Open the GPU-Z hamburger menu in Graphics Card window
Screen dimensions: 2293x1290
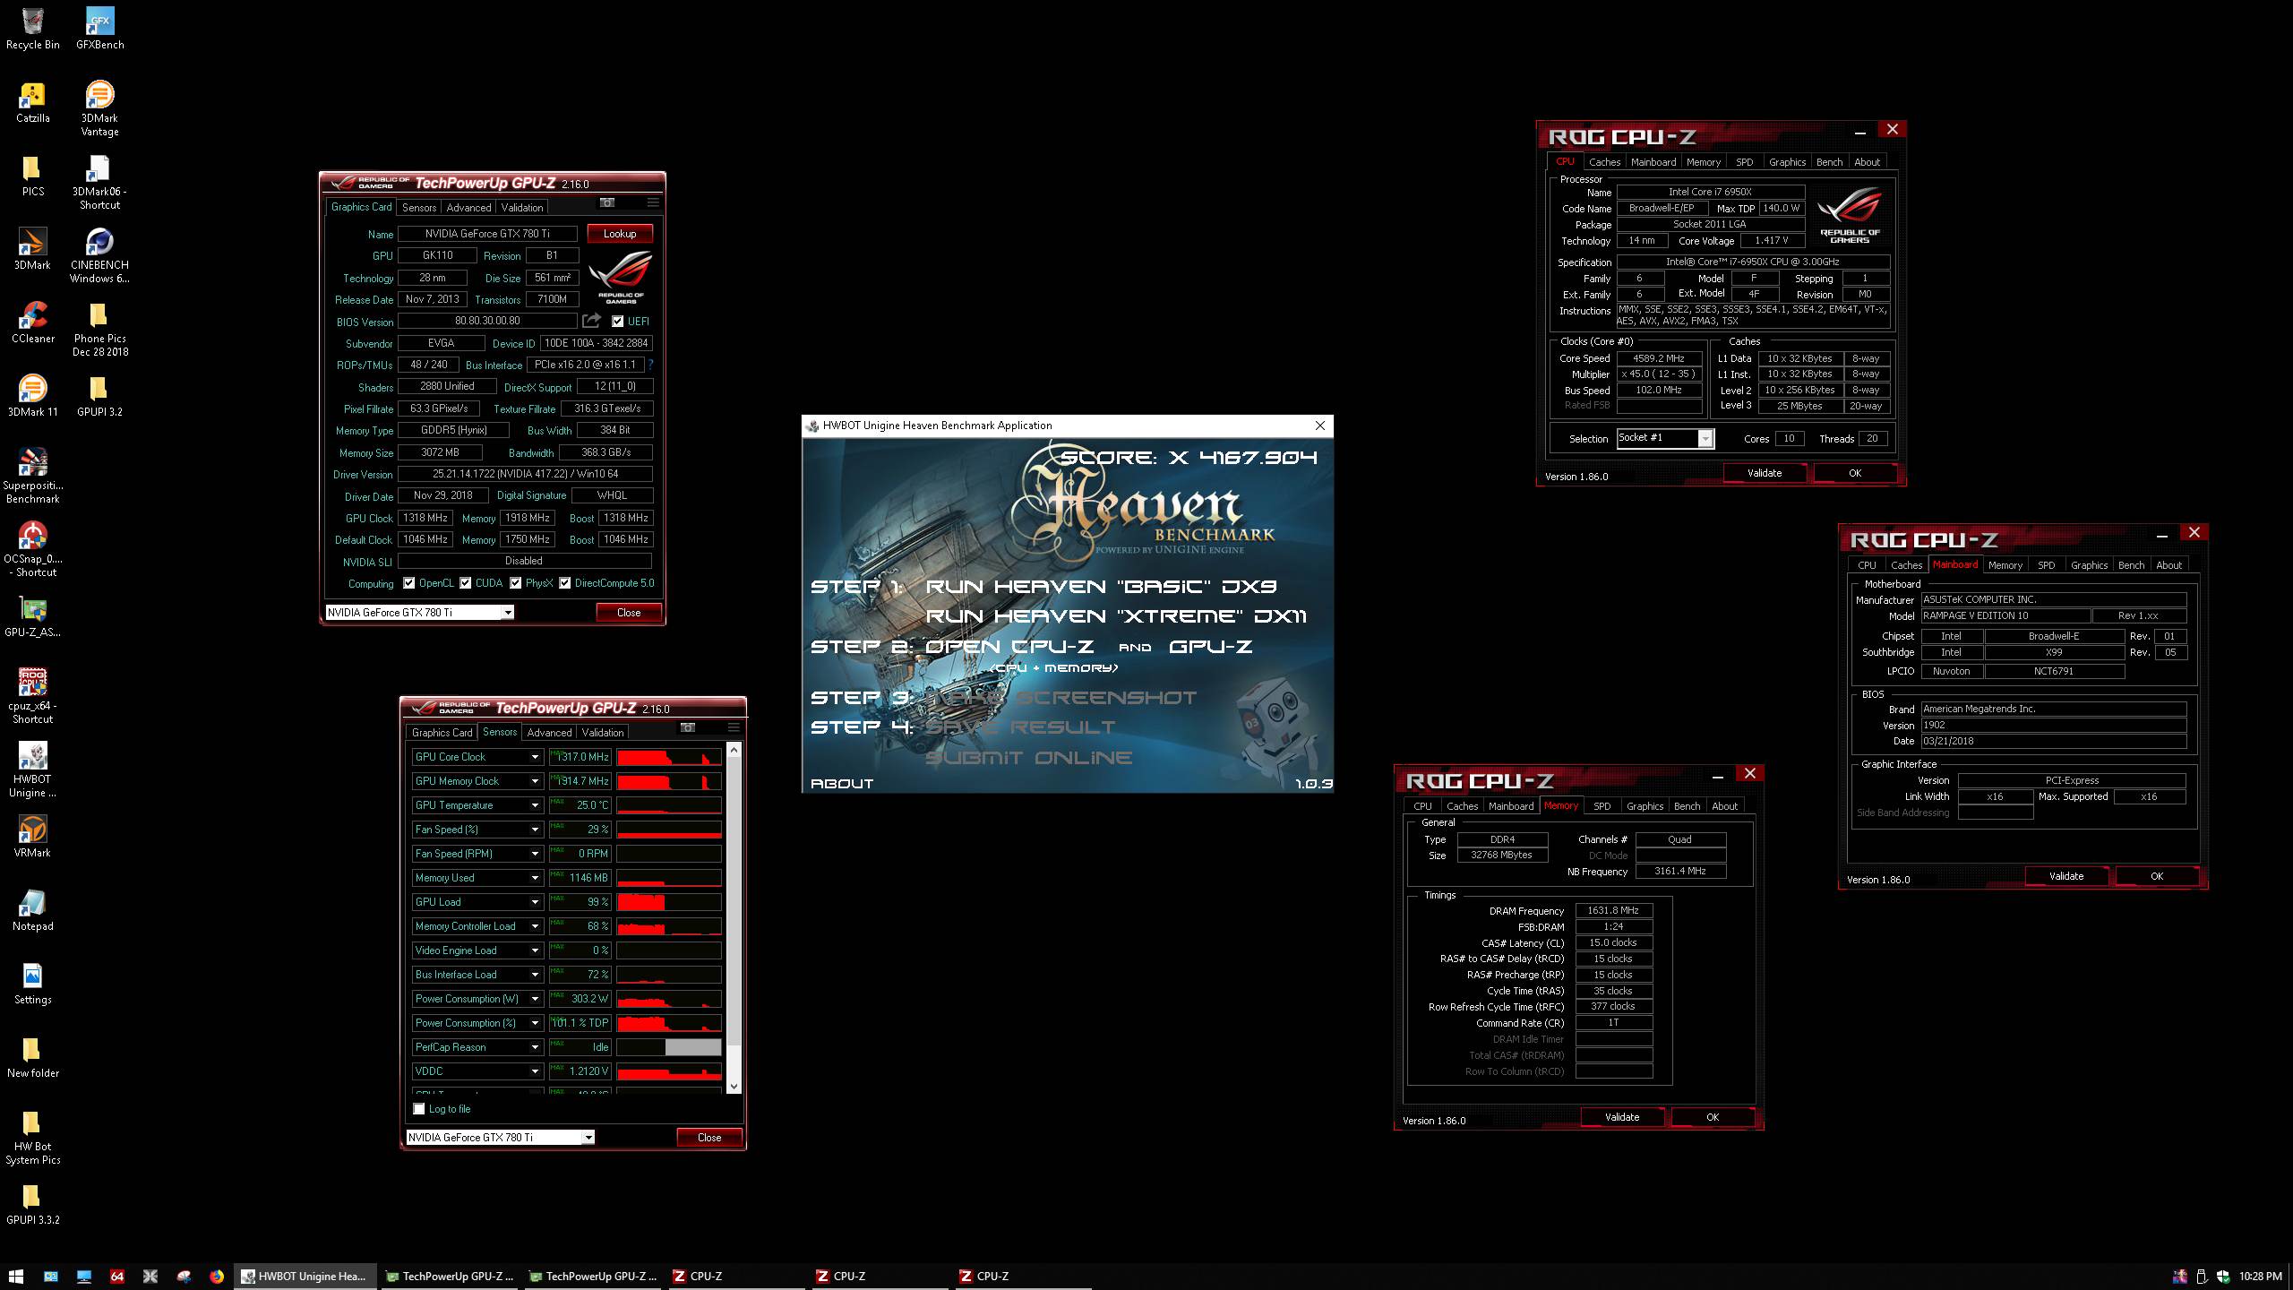pos(653,202)
